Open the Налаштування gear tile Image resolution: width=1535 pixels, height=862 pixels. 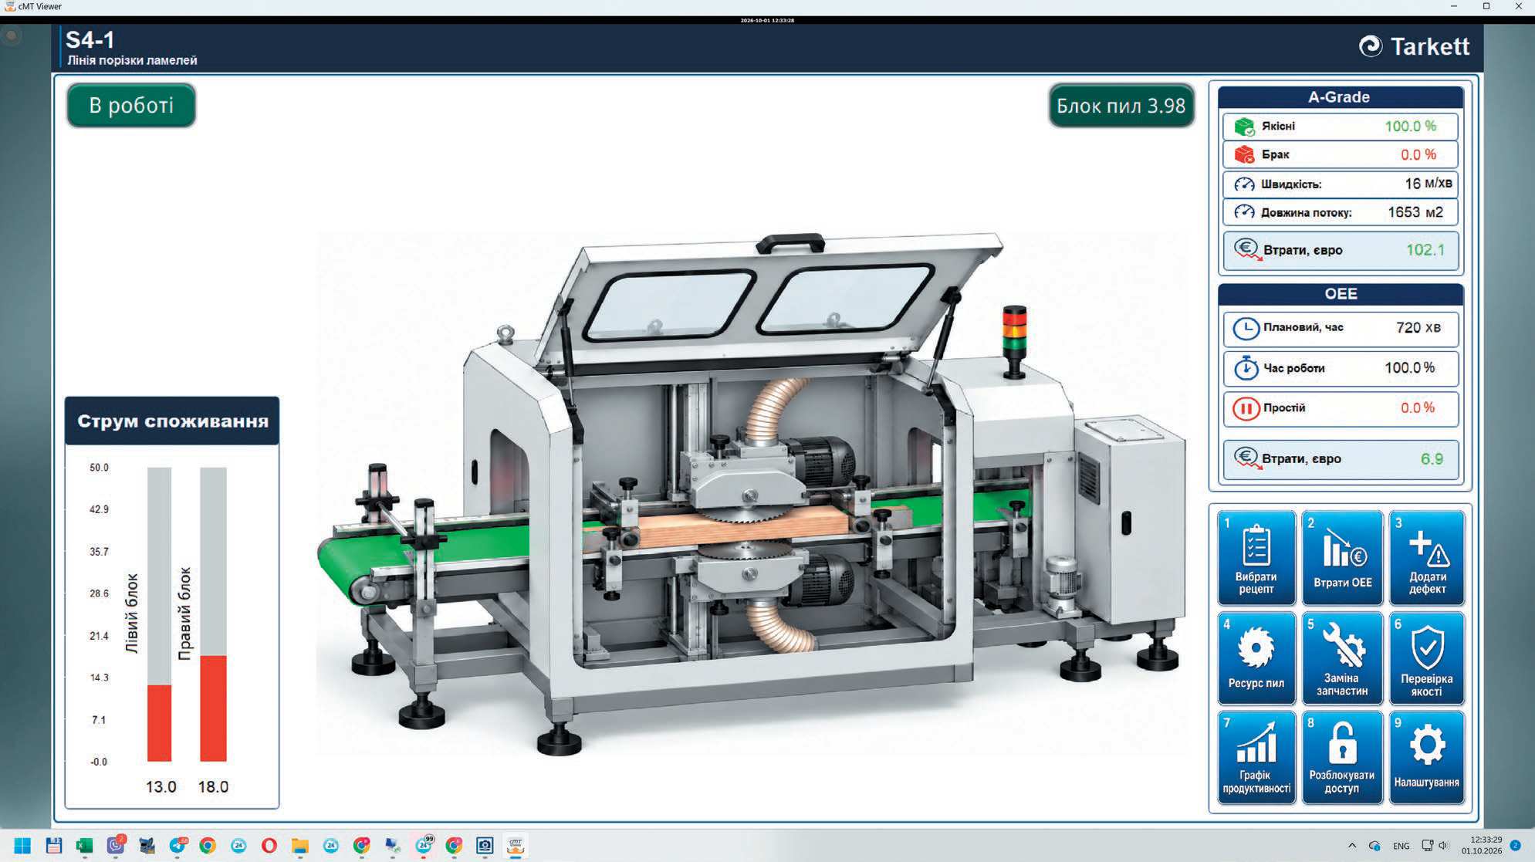click(x=1427, y=758)
